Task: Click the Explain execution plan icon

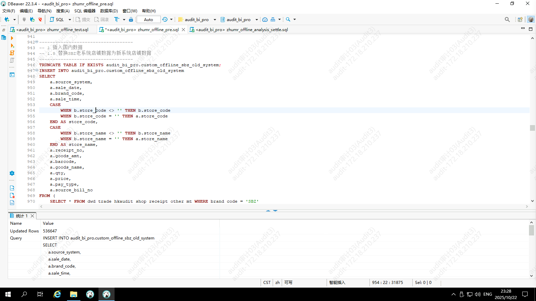Action: point(12,60)
